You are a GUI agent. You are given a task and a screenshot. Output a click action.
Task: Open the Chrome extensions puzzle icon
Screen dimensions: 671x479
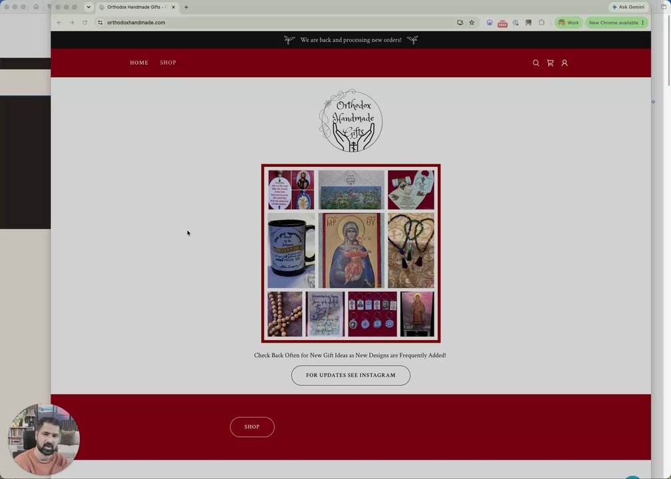(541, 23)
